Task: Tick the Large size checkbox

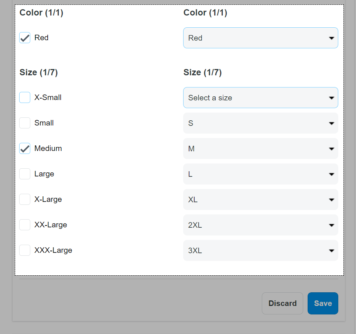Action: click(25, 174)
